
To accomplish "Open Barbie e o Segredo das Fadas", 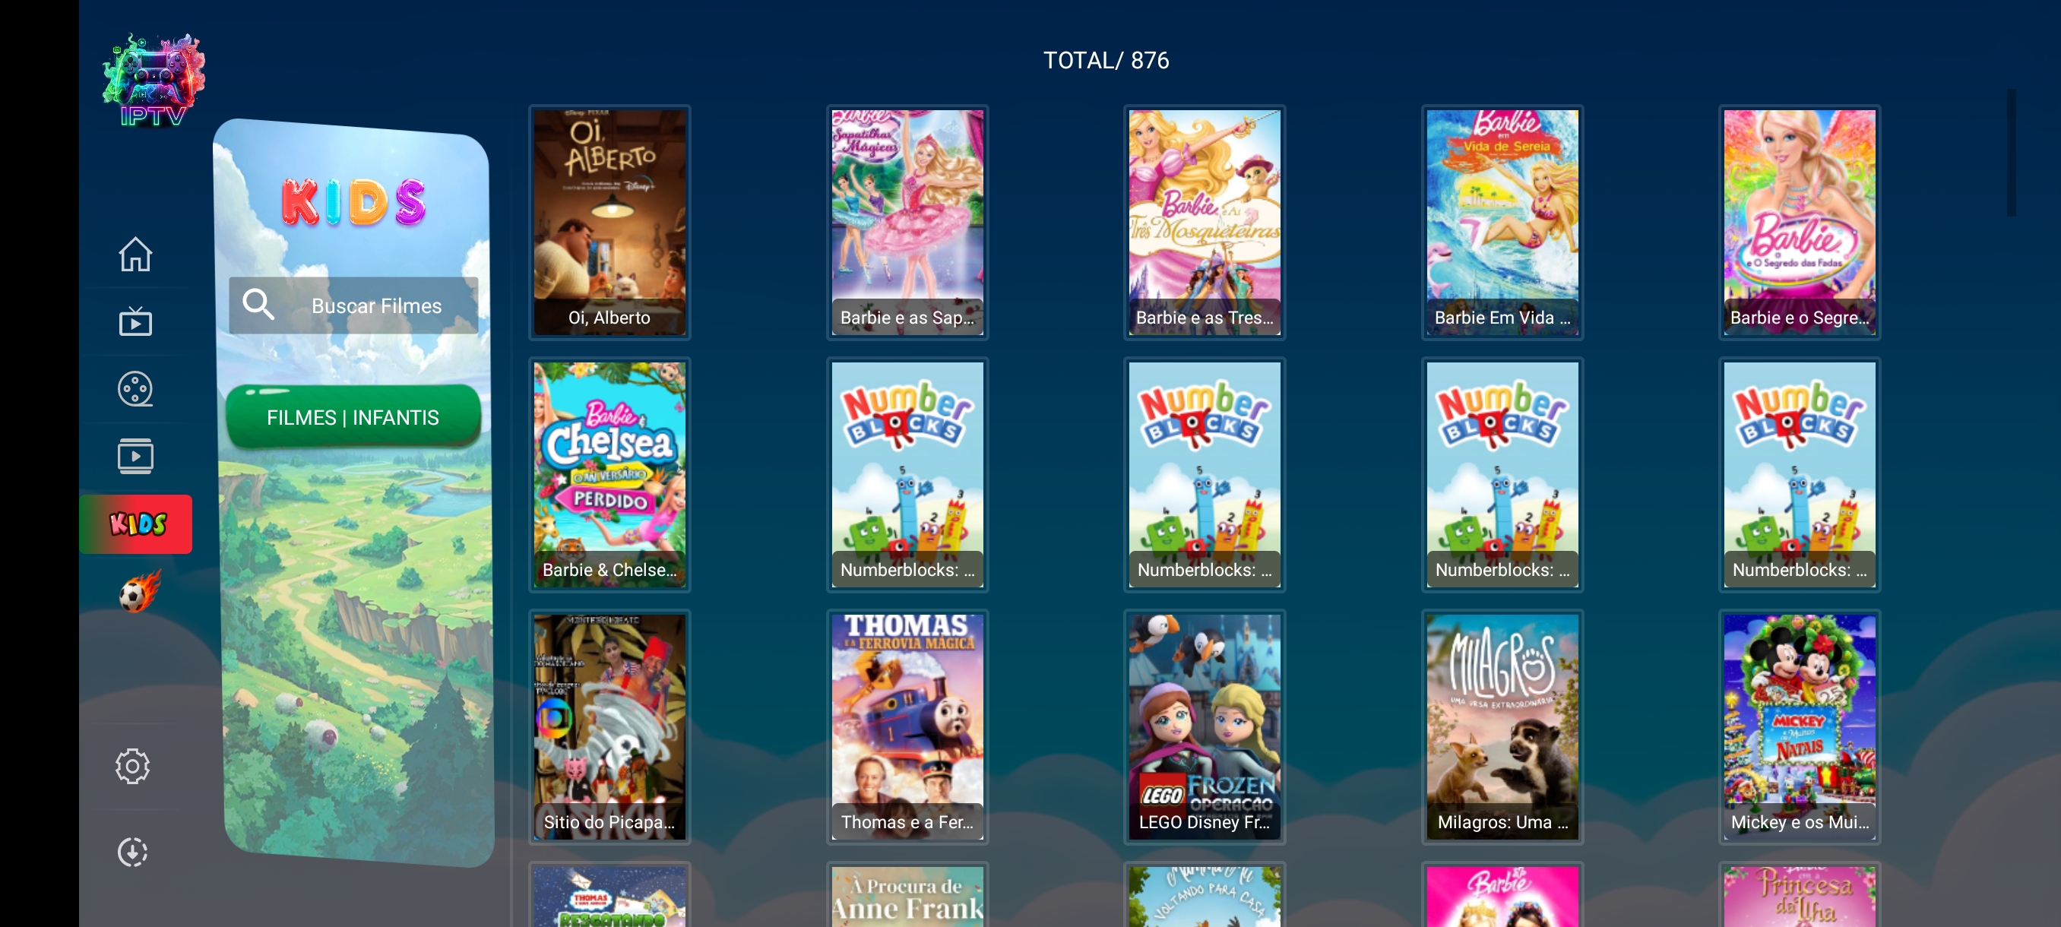I will point(1800,223).
